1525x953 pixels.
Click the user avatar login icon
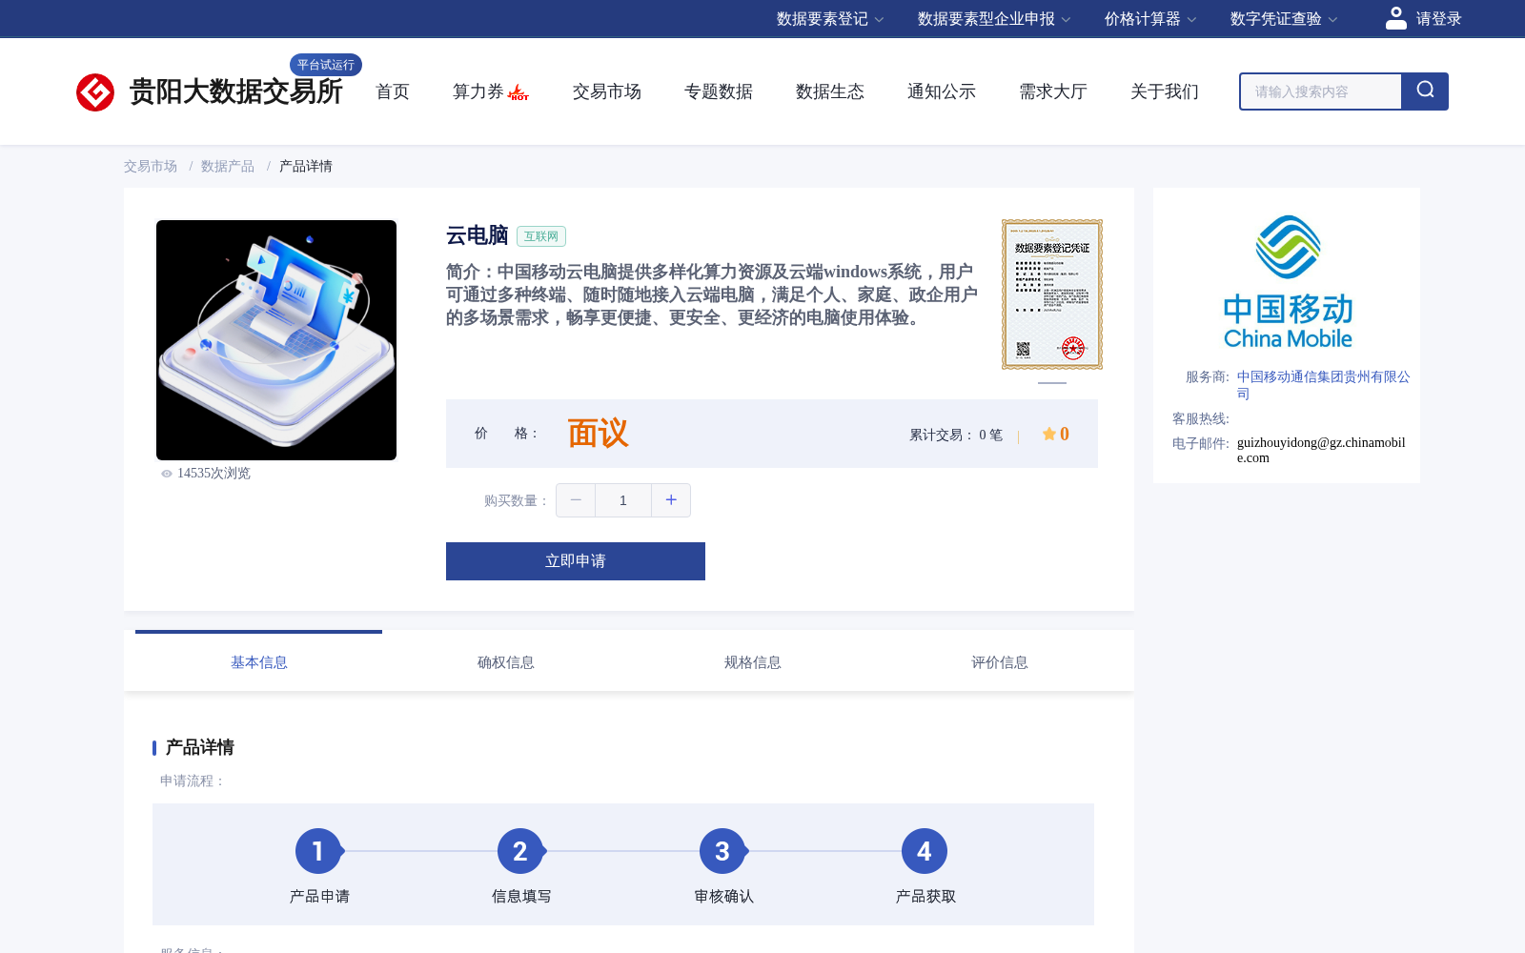[1396, 18]
